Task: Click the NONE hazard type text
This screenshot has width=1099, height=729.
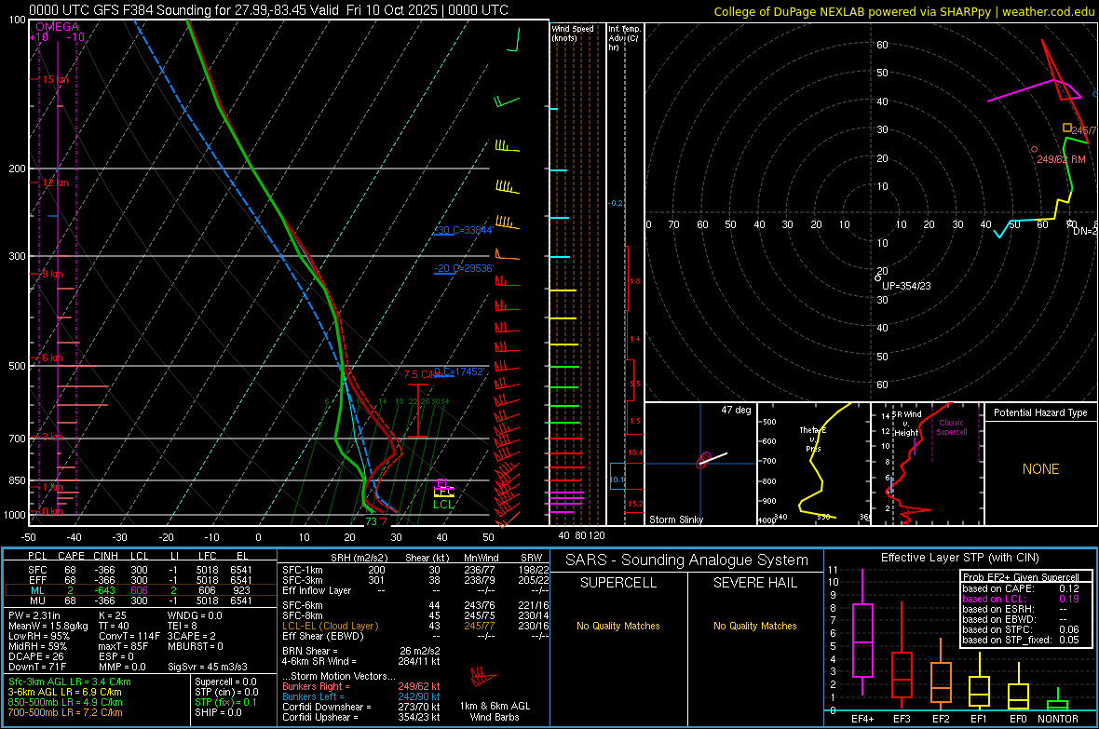Action: click(x=1041, y=469)
